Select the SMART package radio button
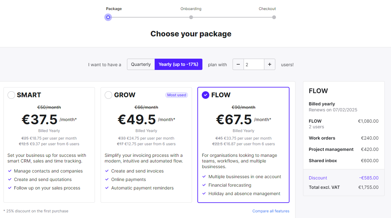391x218 pixels. [x=11, y=95]
